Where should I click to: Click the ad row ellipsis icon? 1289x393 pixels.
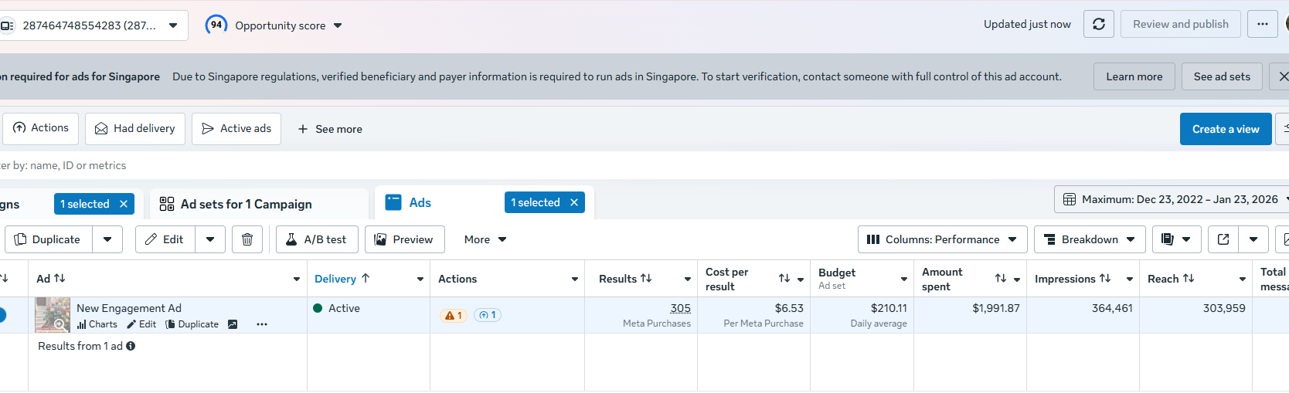(262, 324)
